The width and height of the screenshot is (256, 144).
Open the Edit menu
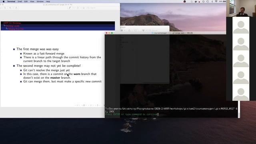pyautogui.click(x=26, y=2)
